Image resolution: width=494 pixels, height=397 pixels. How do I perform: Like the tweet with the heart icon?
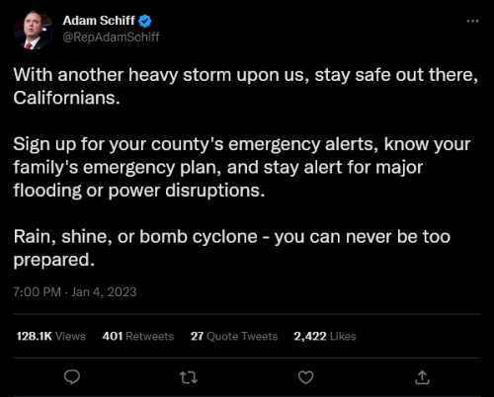tap(305, 377)
